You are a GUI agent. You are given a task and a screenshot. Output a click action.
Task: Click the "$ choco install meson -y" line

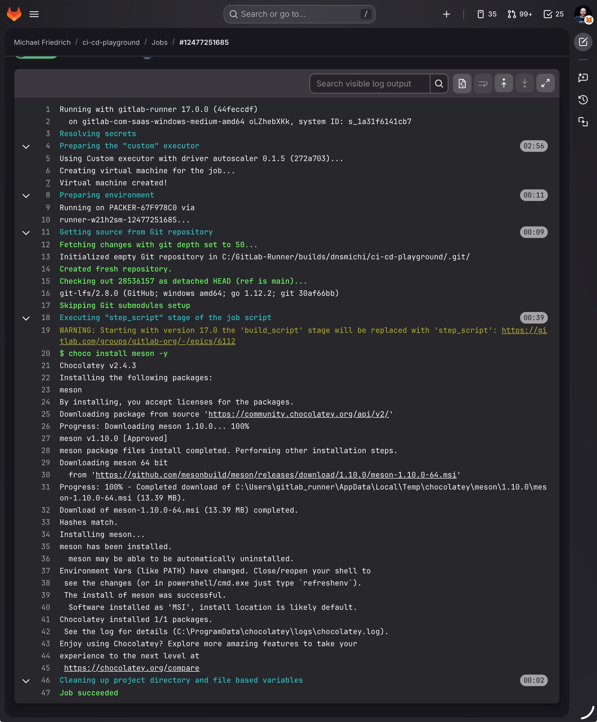(113, 353)
